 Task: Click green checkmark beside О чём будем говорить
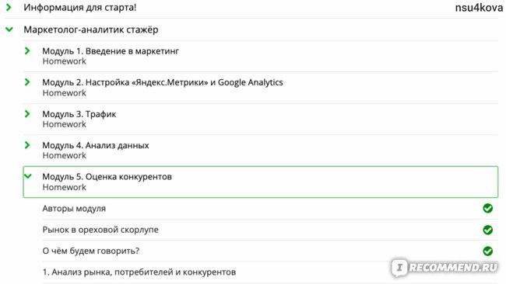[487, 251]
